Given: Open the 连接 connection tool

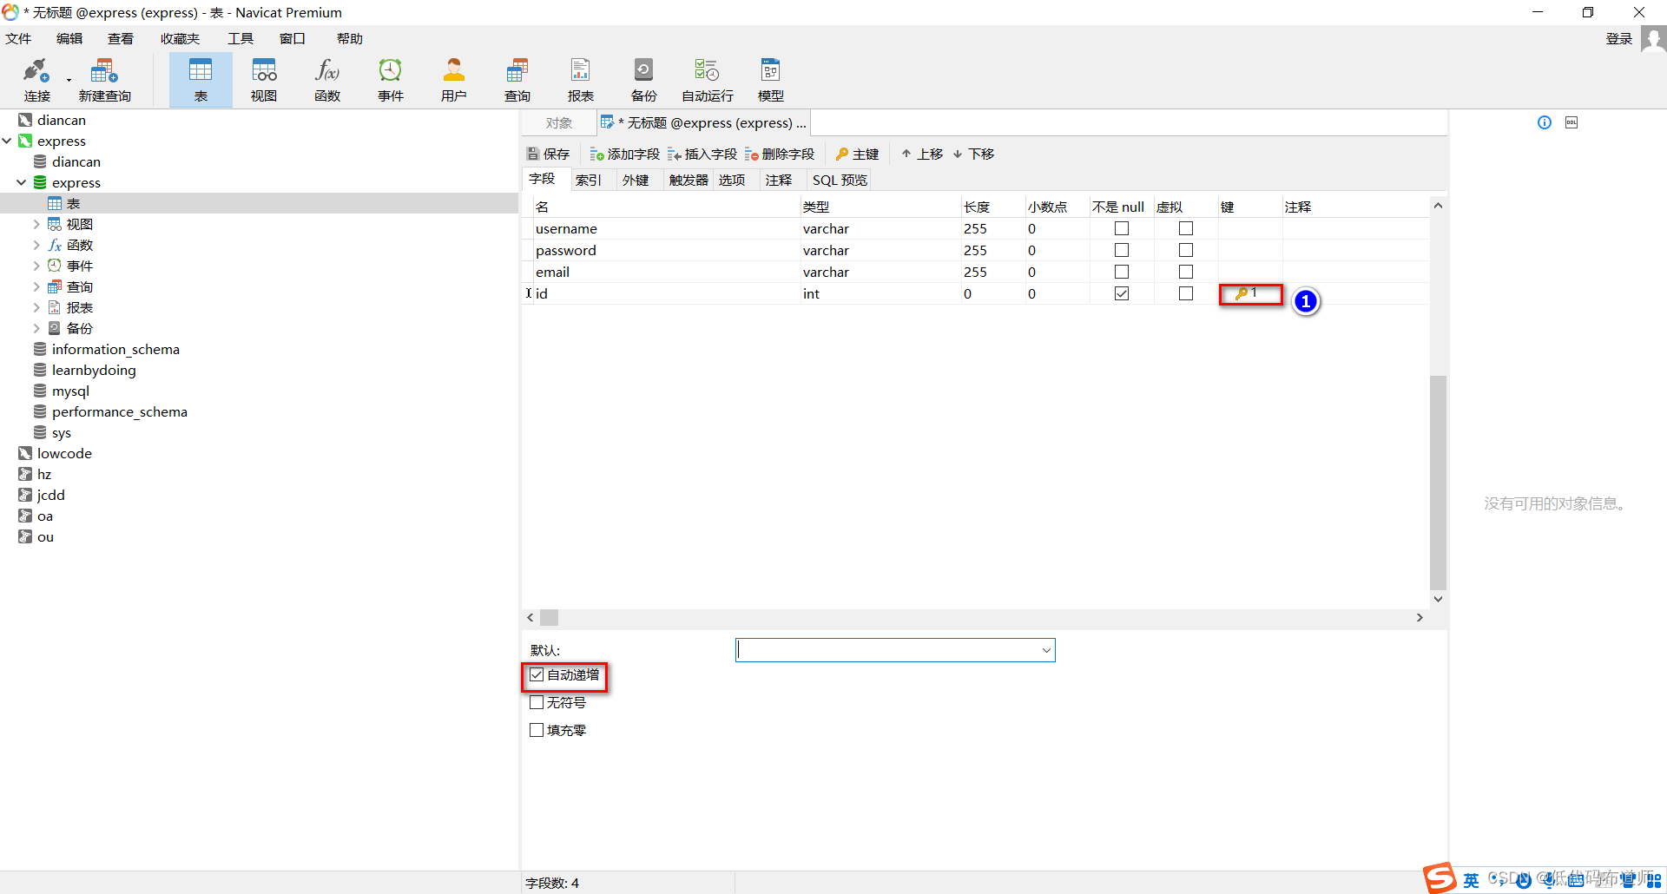Looking at the screenshot, I should tap(36, 80).
